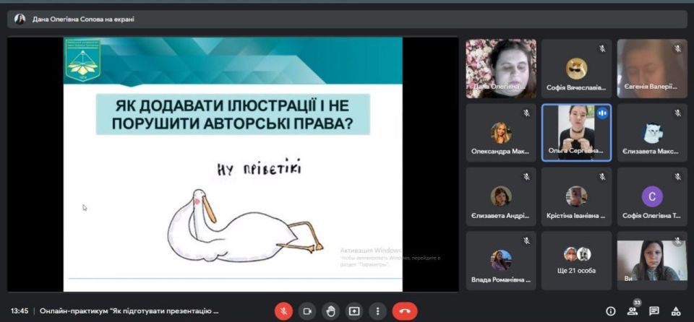Open the chat panel icon

[x=654, y=311]
